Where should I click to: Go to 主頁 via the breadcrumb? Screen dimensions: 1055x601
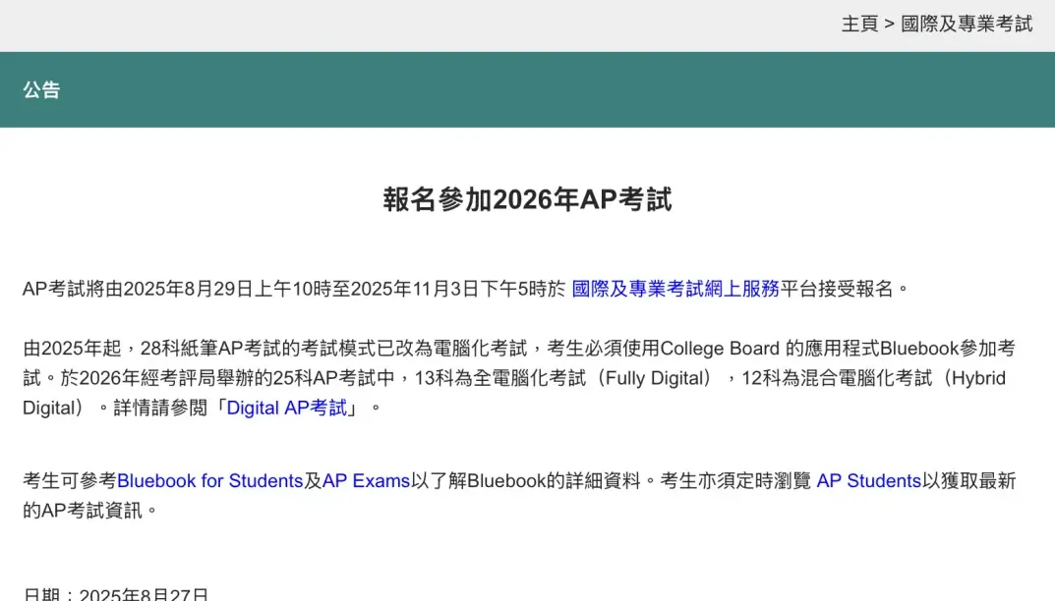click(x=859, y=25)
